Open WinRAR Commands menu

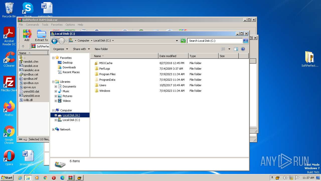pos(32,25)
